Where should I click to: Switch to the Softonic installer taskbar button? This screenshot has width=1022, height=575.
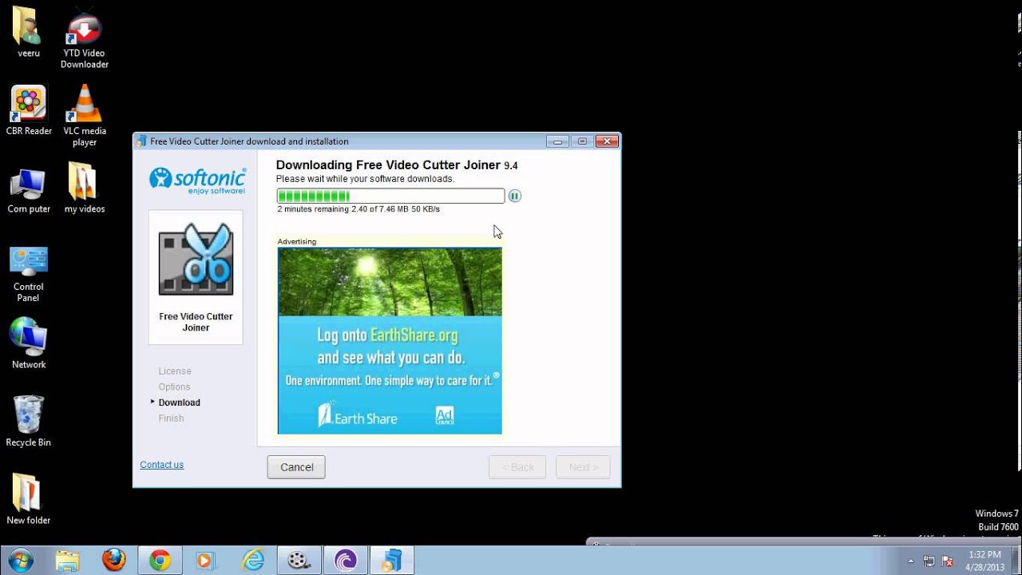point(391,561)
